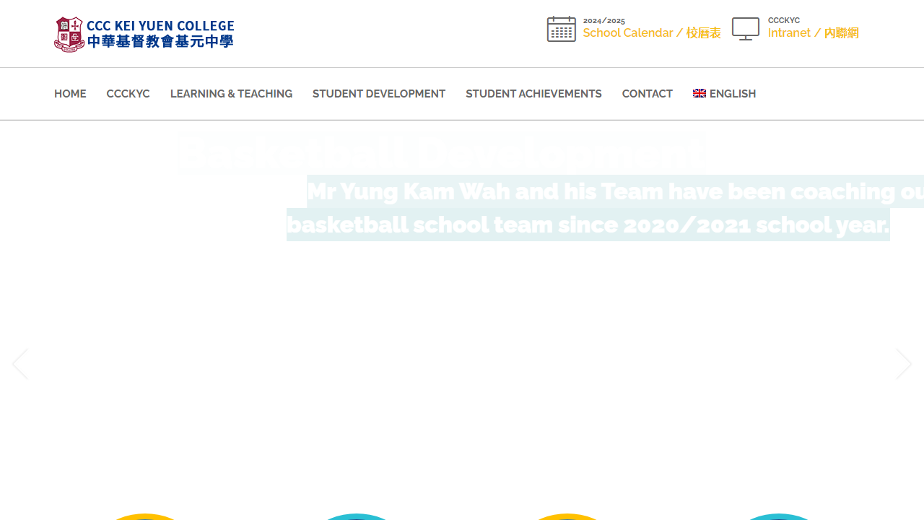924x520 pixels.
Task: Open the CONTACT menu item
Action: point(648,94)
